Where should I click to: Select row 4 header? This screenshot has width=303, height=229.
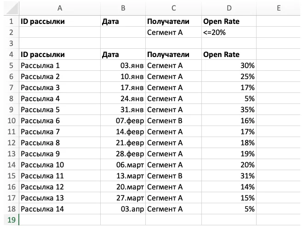(9, 55)
